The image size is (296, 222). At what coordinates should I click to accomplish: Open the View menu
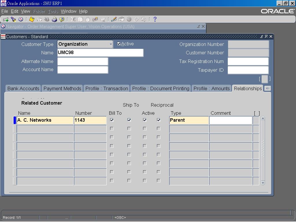pos(25,11)
